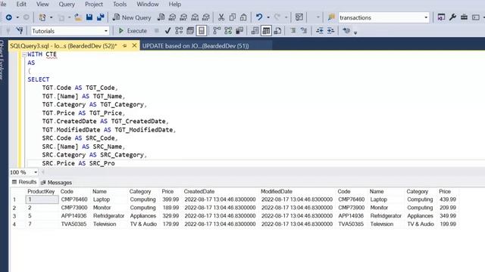
Task: Click the Increase Indent icon
Action: click(330, 30)
